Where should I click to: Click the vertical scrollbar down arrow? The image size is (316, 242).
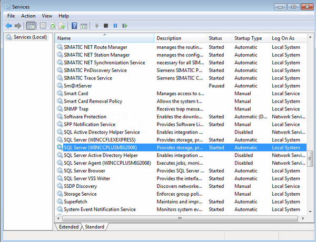pos(310,211)
